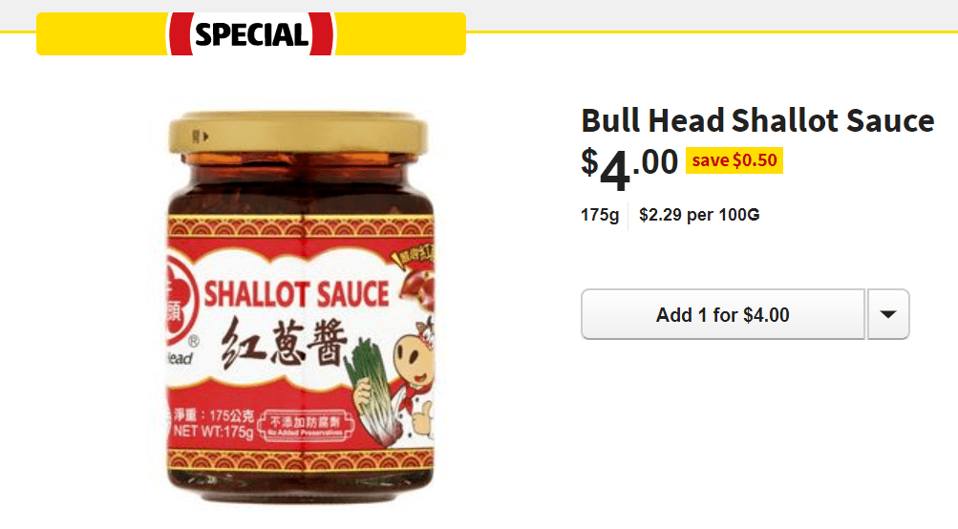Click the shallot sauce jar product image
Screen dimensions: 958x529
(x=299, y=307)
